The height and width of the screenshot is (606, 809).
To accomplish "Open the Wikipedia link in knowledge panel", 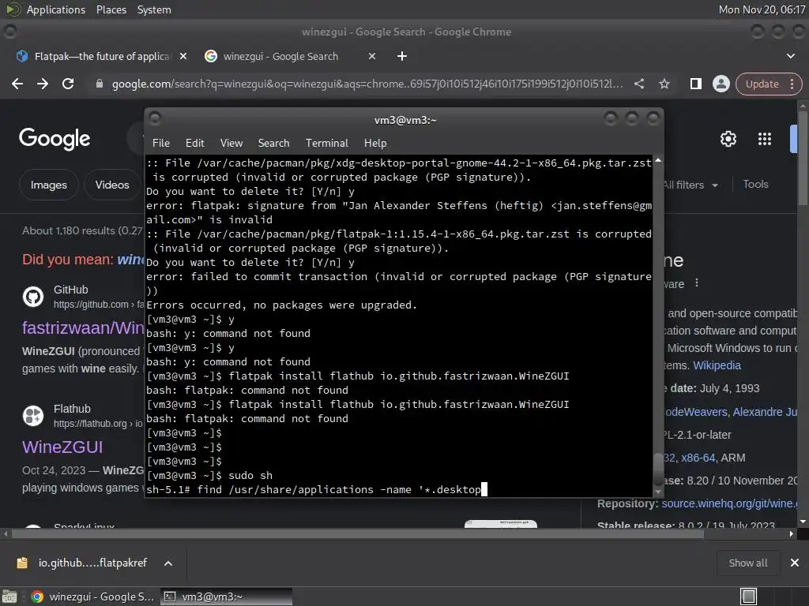I will (x=717, y=365).
